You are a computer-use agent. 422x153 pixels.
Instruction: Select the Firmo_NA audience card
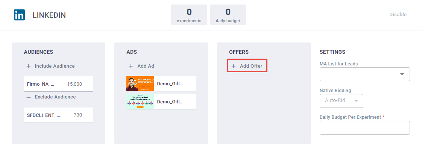(x=58, y=84)
